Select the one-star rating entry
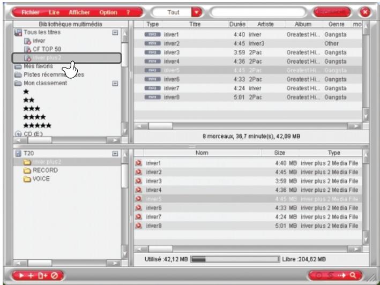This screenshot has width=380, height=285. tap(26, 92)
